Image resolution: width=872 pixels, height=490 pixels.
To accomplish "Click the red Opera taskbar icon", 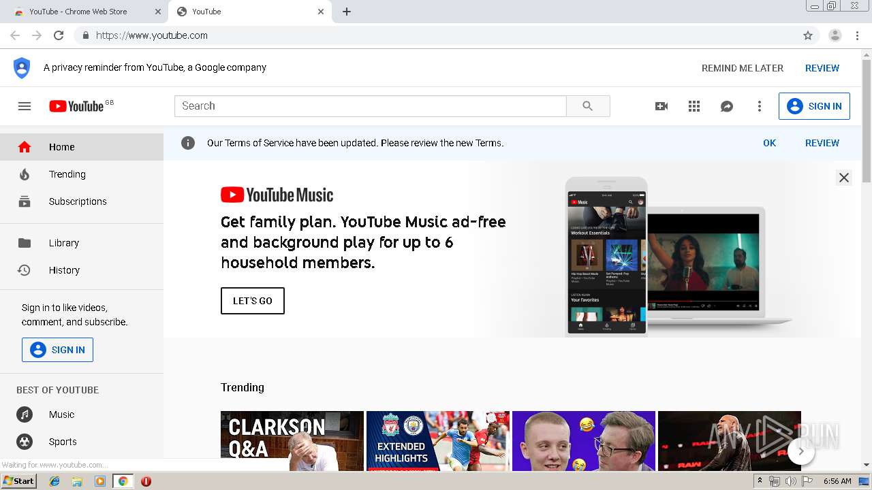I will coord(146,481).
